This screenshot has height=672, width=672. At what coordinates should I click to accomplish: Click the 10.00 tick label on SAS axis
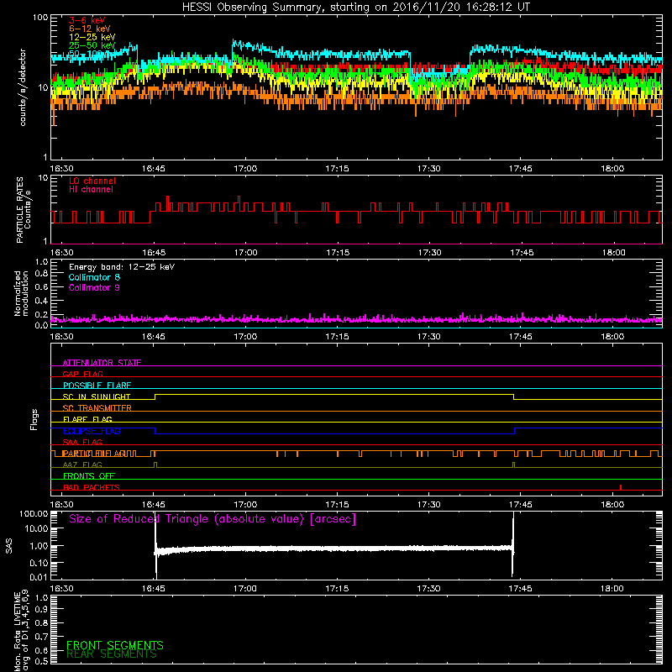tap(36, 528)
